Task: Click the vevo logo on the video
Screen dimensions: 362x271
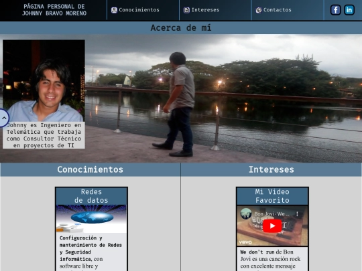Action: [x=245, y=242]
